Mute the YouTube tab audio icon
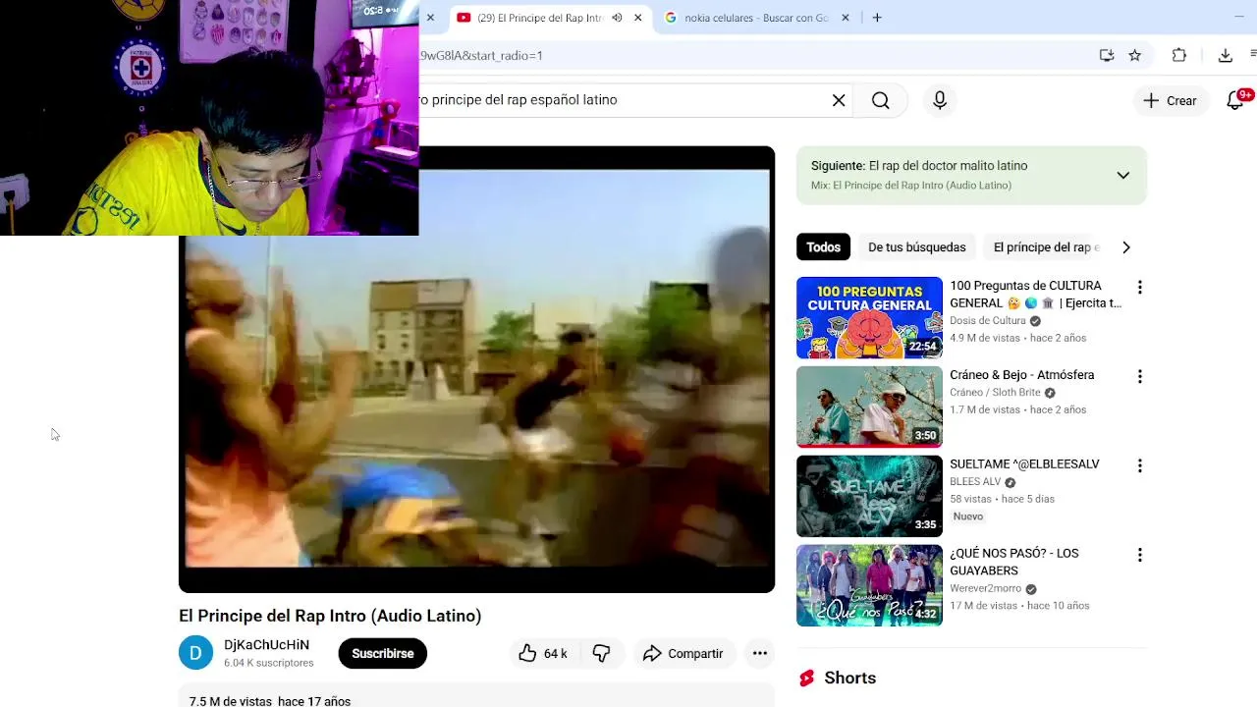This screenshot has width=1257, height=707. pyautogui.click(x=617, y=18)
